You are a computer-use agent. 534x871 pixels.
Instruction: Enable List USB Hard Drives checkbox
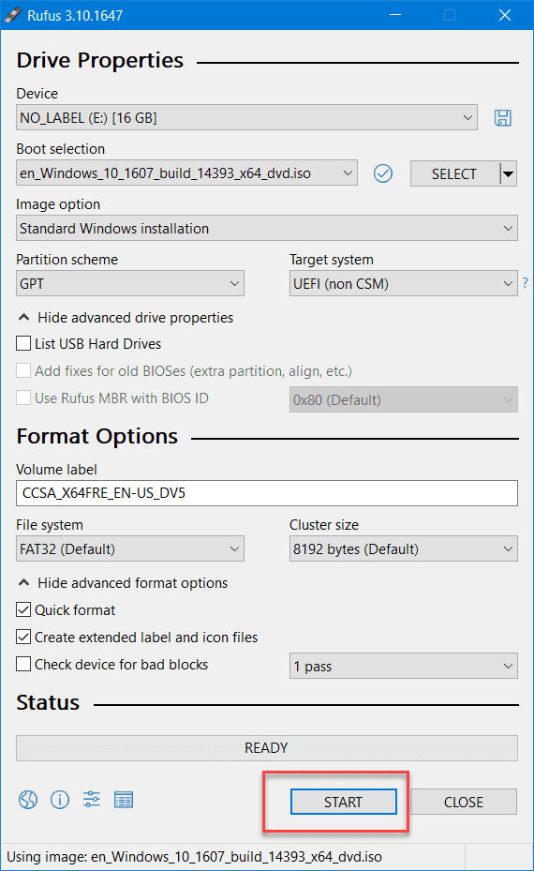[x=23, y=343]
